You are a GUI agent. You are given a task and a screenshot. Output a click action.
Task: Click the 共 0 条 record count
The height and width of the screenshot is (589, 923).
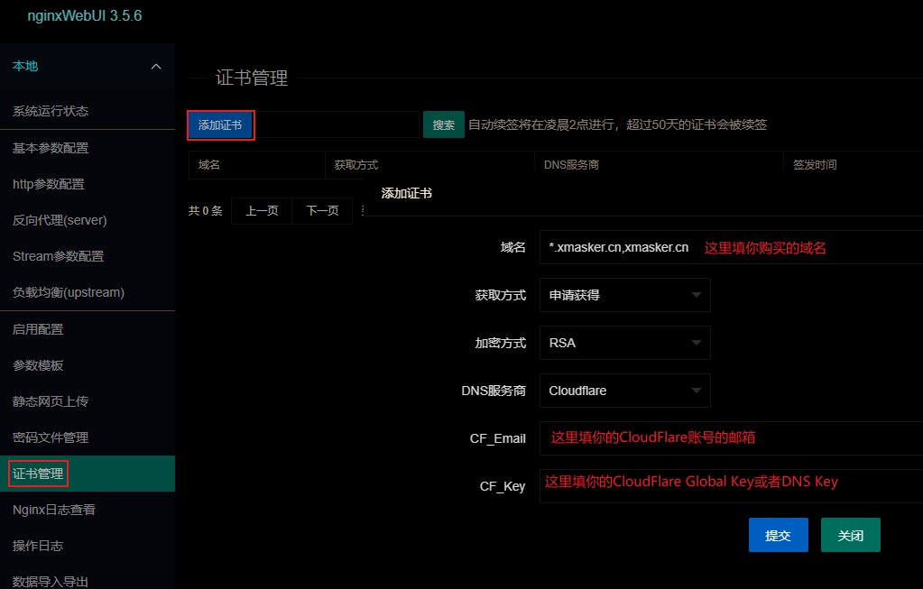(x=206, y=211)
